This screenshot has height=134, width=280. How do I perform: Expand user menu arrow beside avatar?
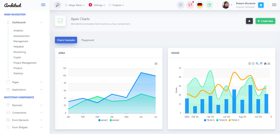click(232, 5)
